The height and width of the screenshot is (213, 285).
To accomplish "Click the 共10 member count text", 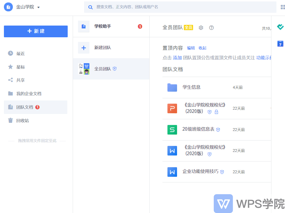I will pyautogui.click(x=266, y=28).
